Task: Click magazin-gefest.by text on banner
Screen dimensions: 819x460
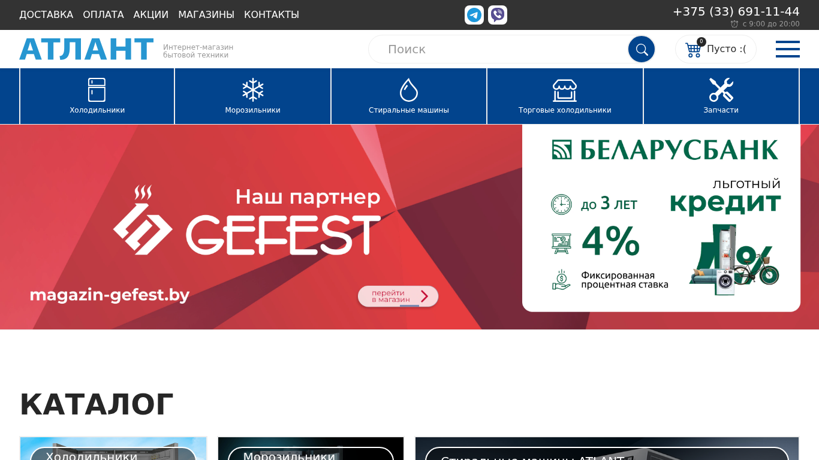Action: (110, 295)
